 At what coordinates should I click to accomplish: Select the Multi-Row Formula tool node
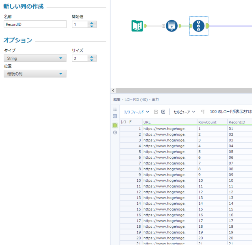tap(172, 26)
